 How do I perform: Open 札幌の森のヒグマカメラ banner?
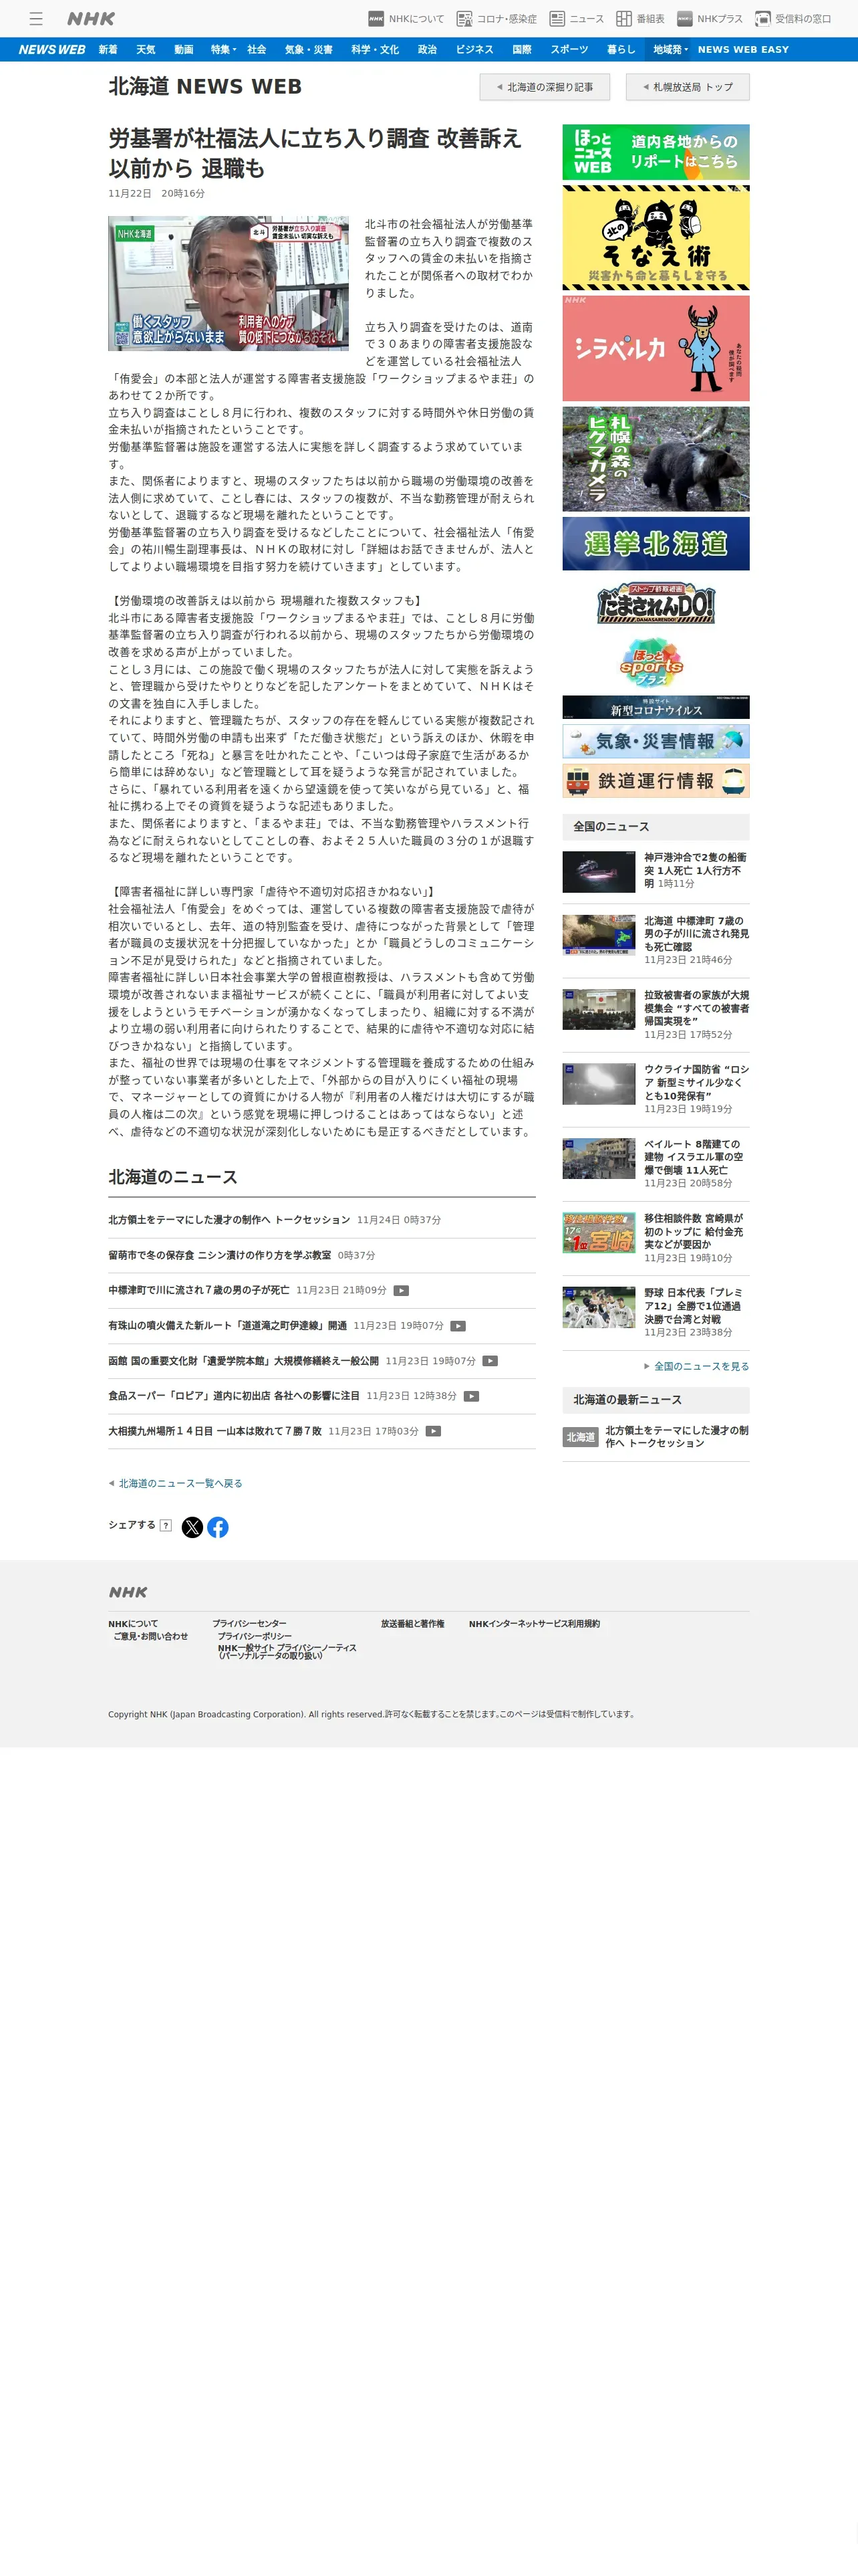coord(656,459)
